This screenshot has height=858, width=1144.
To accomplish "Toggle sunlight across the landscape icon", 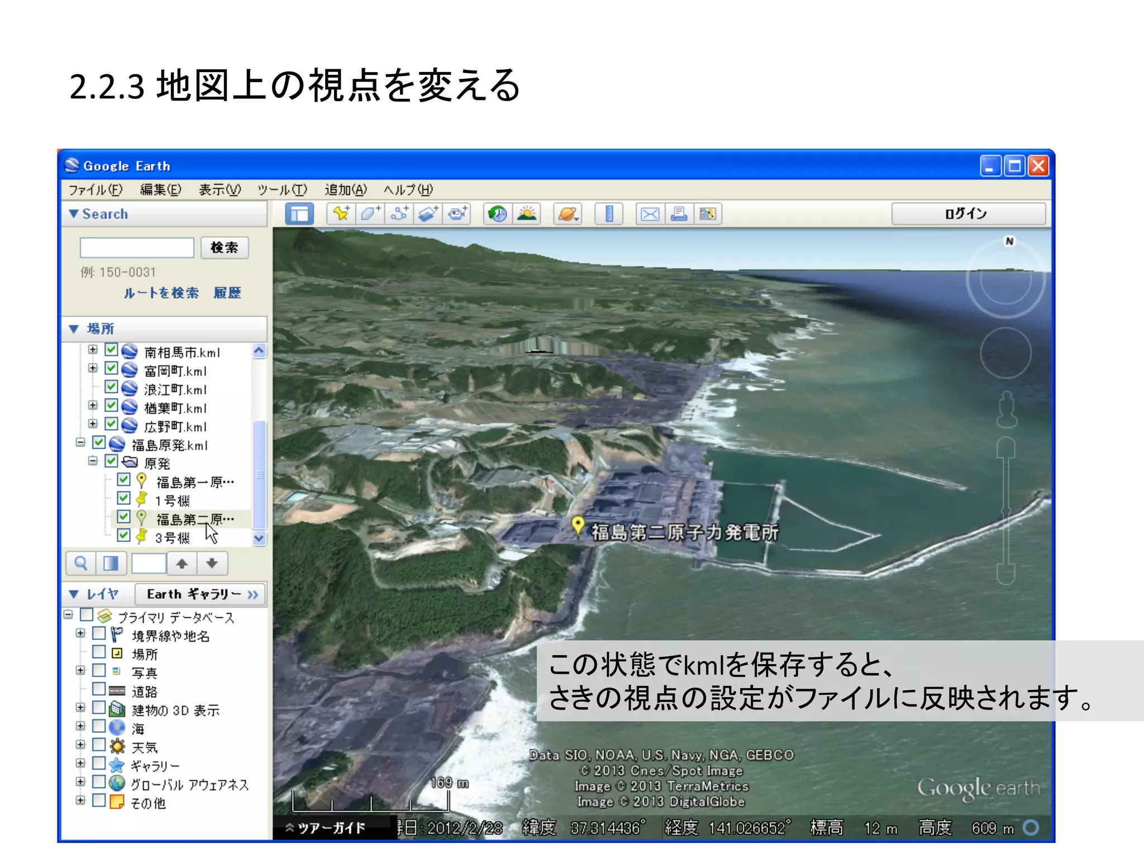I will (x=527, y=214).
